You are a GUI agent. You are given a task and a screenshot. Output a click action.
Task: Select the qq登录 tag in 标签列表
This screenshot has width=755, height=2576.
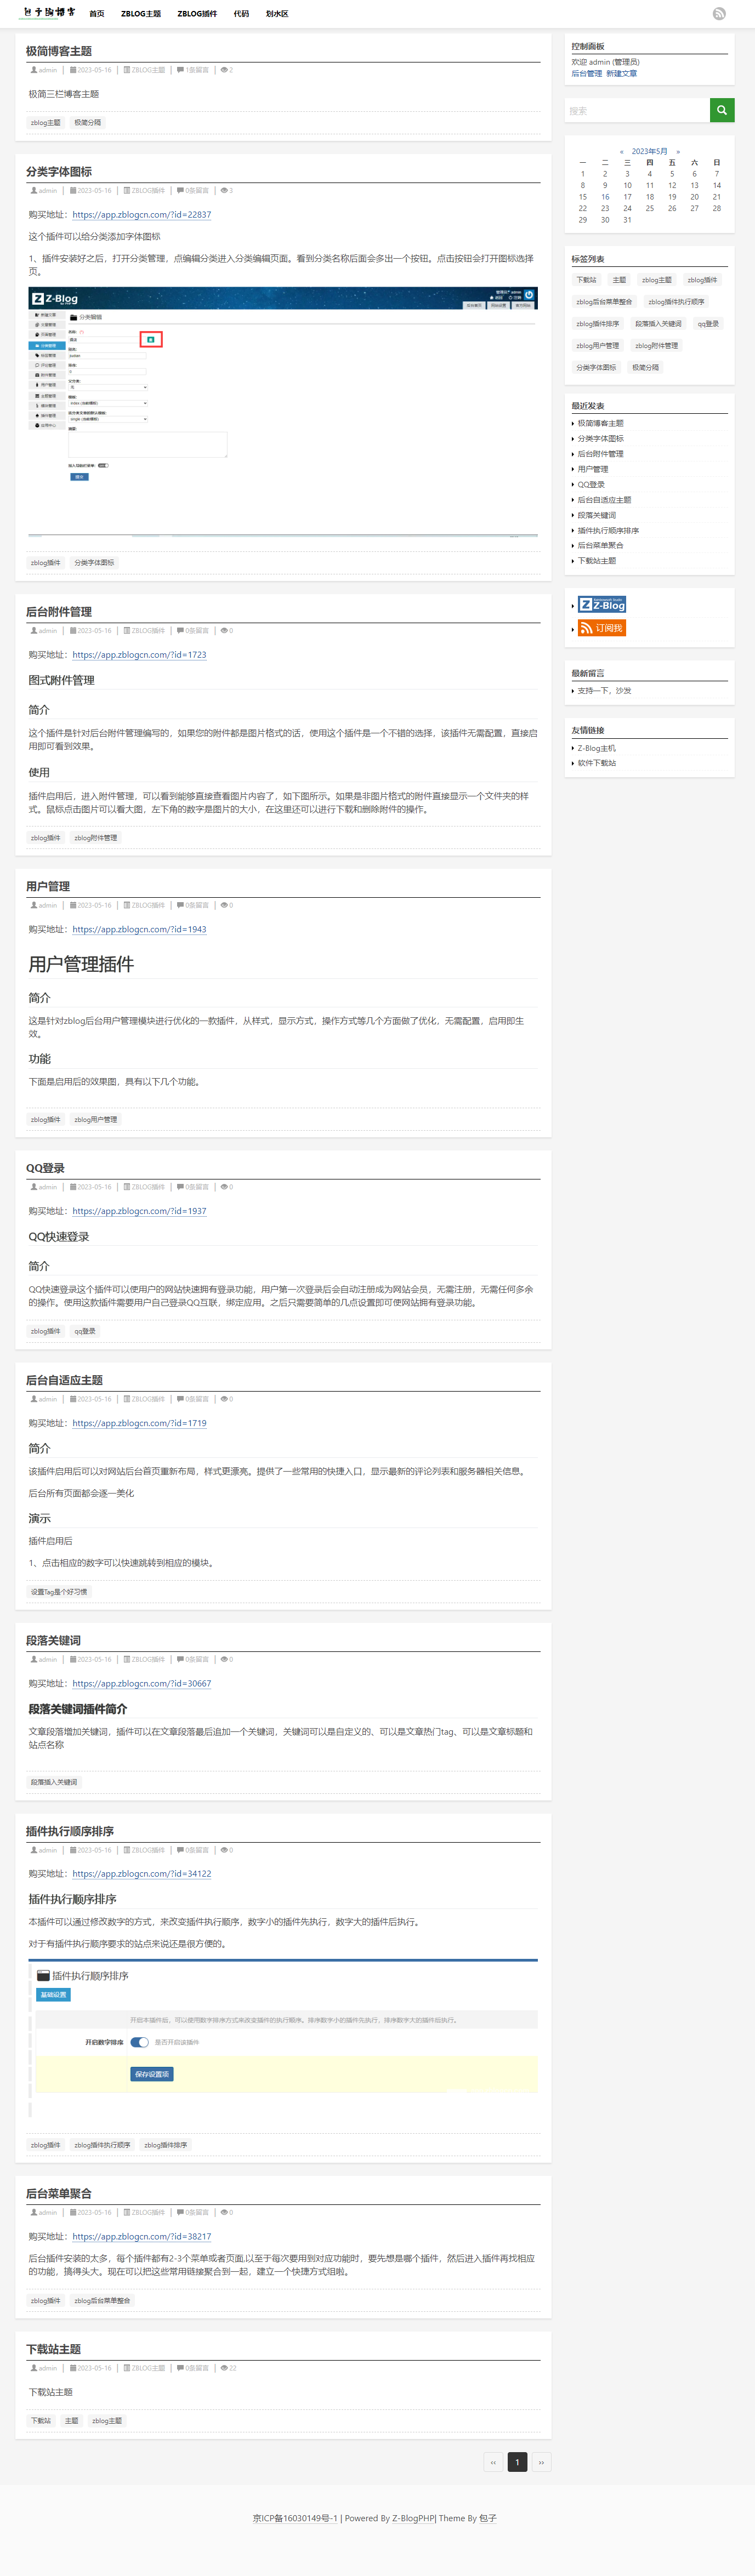coord(708,324)
